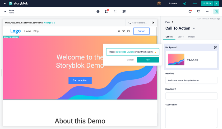
Task: Expand the Home story chevron
Action: tap(5, 12)
